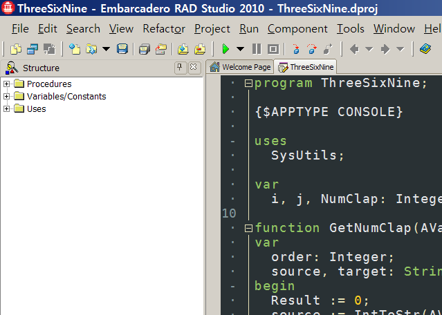The width and height of the screenshot is (442, 315).
Task: Click the Step Over debug icon
Action: pyautogui.click(x=312, y=49)
